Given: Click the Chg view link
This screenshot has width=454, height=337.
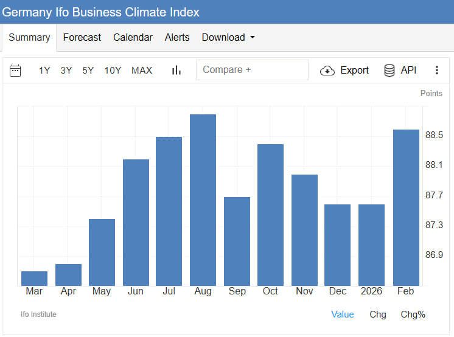Looking at the screenshot, I should tap(378, 314).
